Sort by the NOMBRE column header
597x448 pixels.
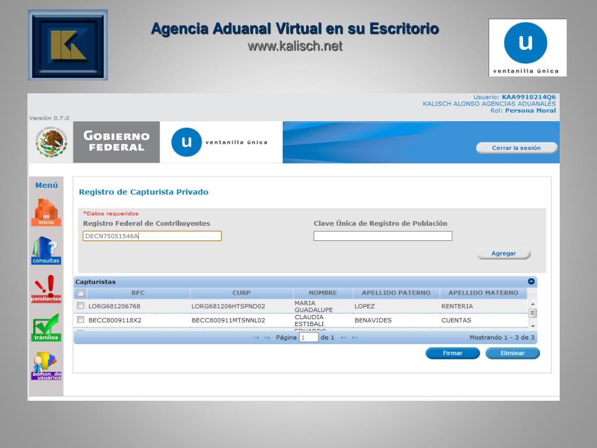(323, 293)
